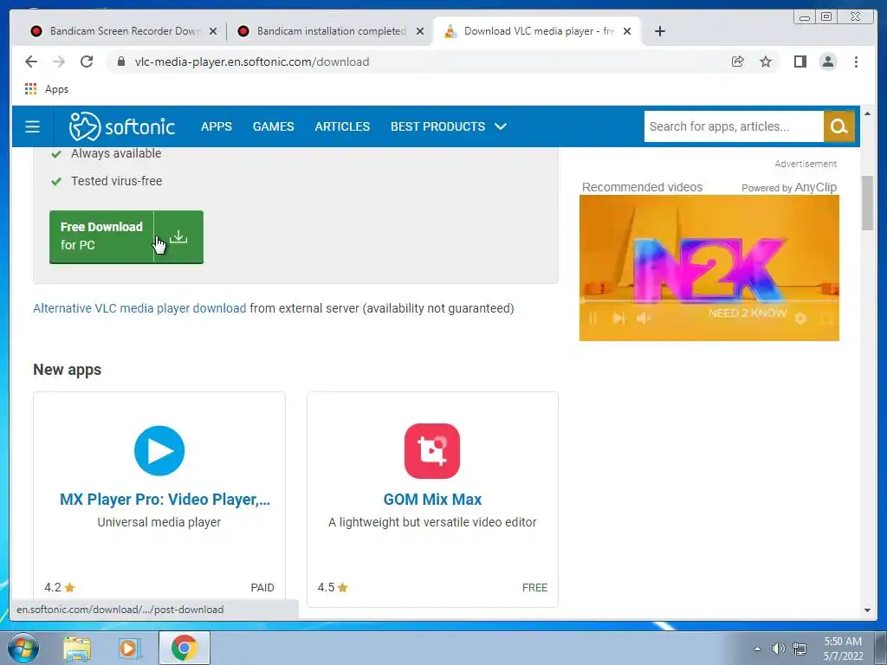Bookmark this tab with star icon
This screenshot has height=665, width=887.
coord(766,61)
